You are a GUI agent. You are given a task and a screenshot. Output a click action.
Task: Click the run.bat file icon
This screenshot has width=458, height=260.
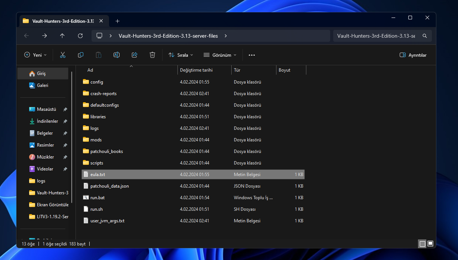(86, 198)
